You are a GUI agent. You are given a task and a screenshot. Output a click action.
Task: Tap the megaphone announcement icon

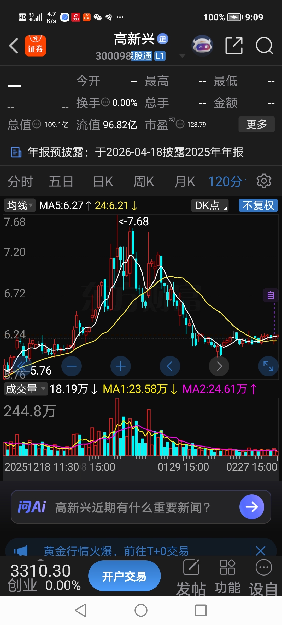[x=21, y=550]
